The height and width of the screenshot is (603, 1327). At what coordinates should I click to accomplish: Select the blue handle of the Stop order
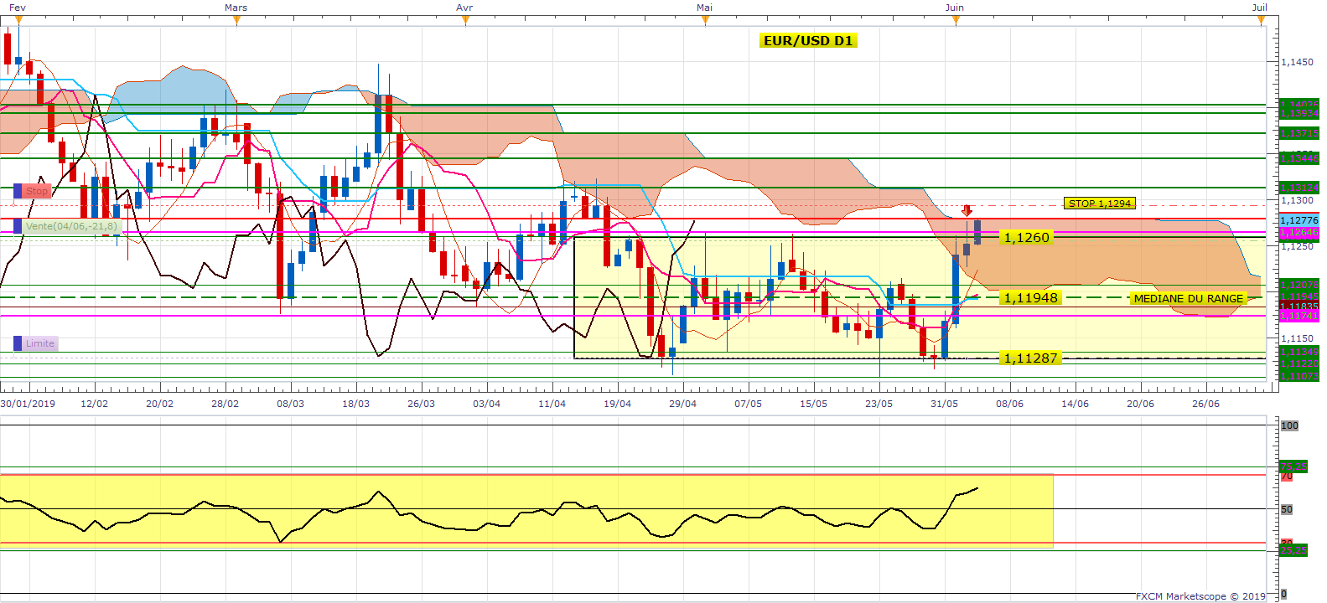18,192
